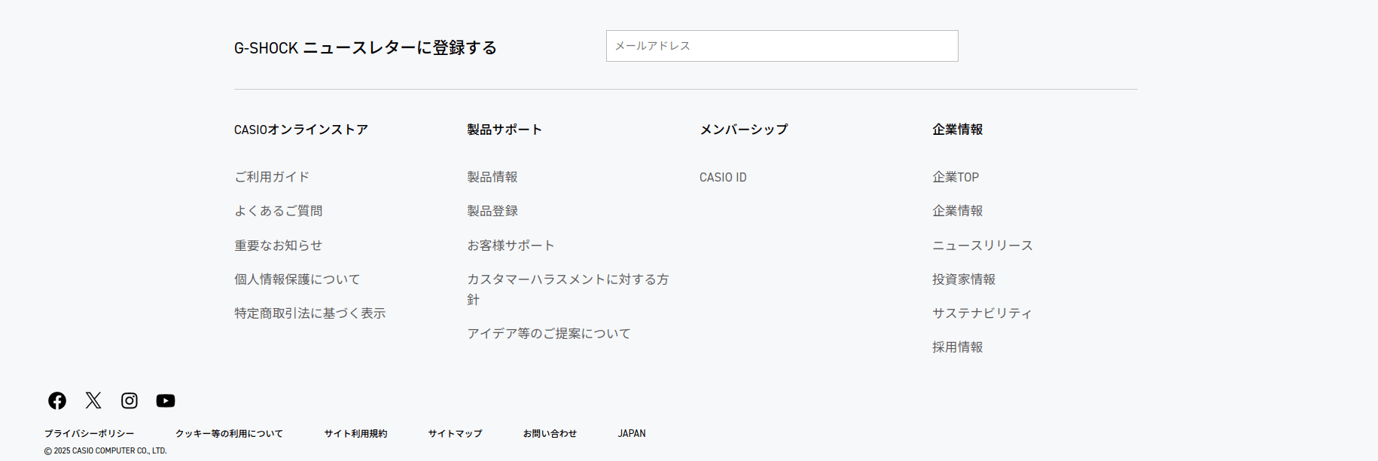The image size is (1378, 461).
Task: Click the メールアドレス newsletter email field
Action: pos(782,46)
